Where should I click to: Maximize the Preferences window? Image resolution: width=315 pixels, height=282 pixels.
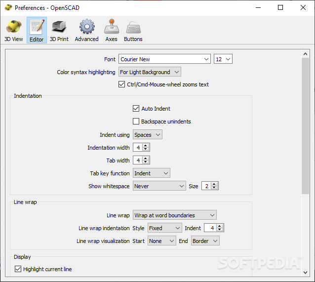tap(280, 7)
